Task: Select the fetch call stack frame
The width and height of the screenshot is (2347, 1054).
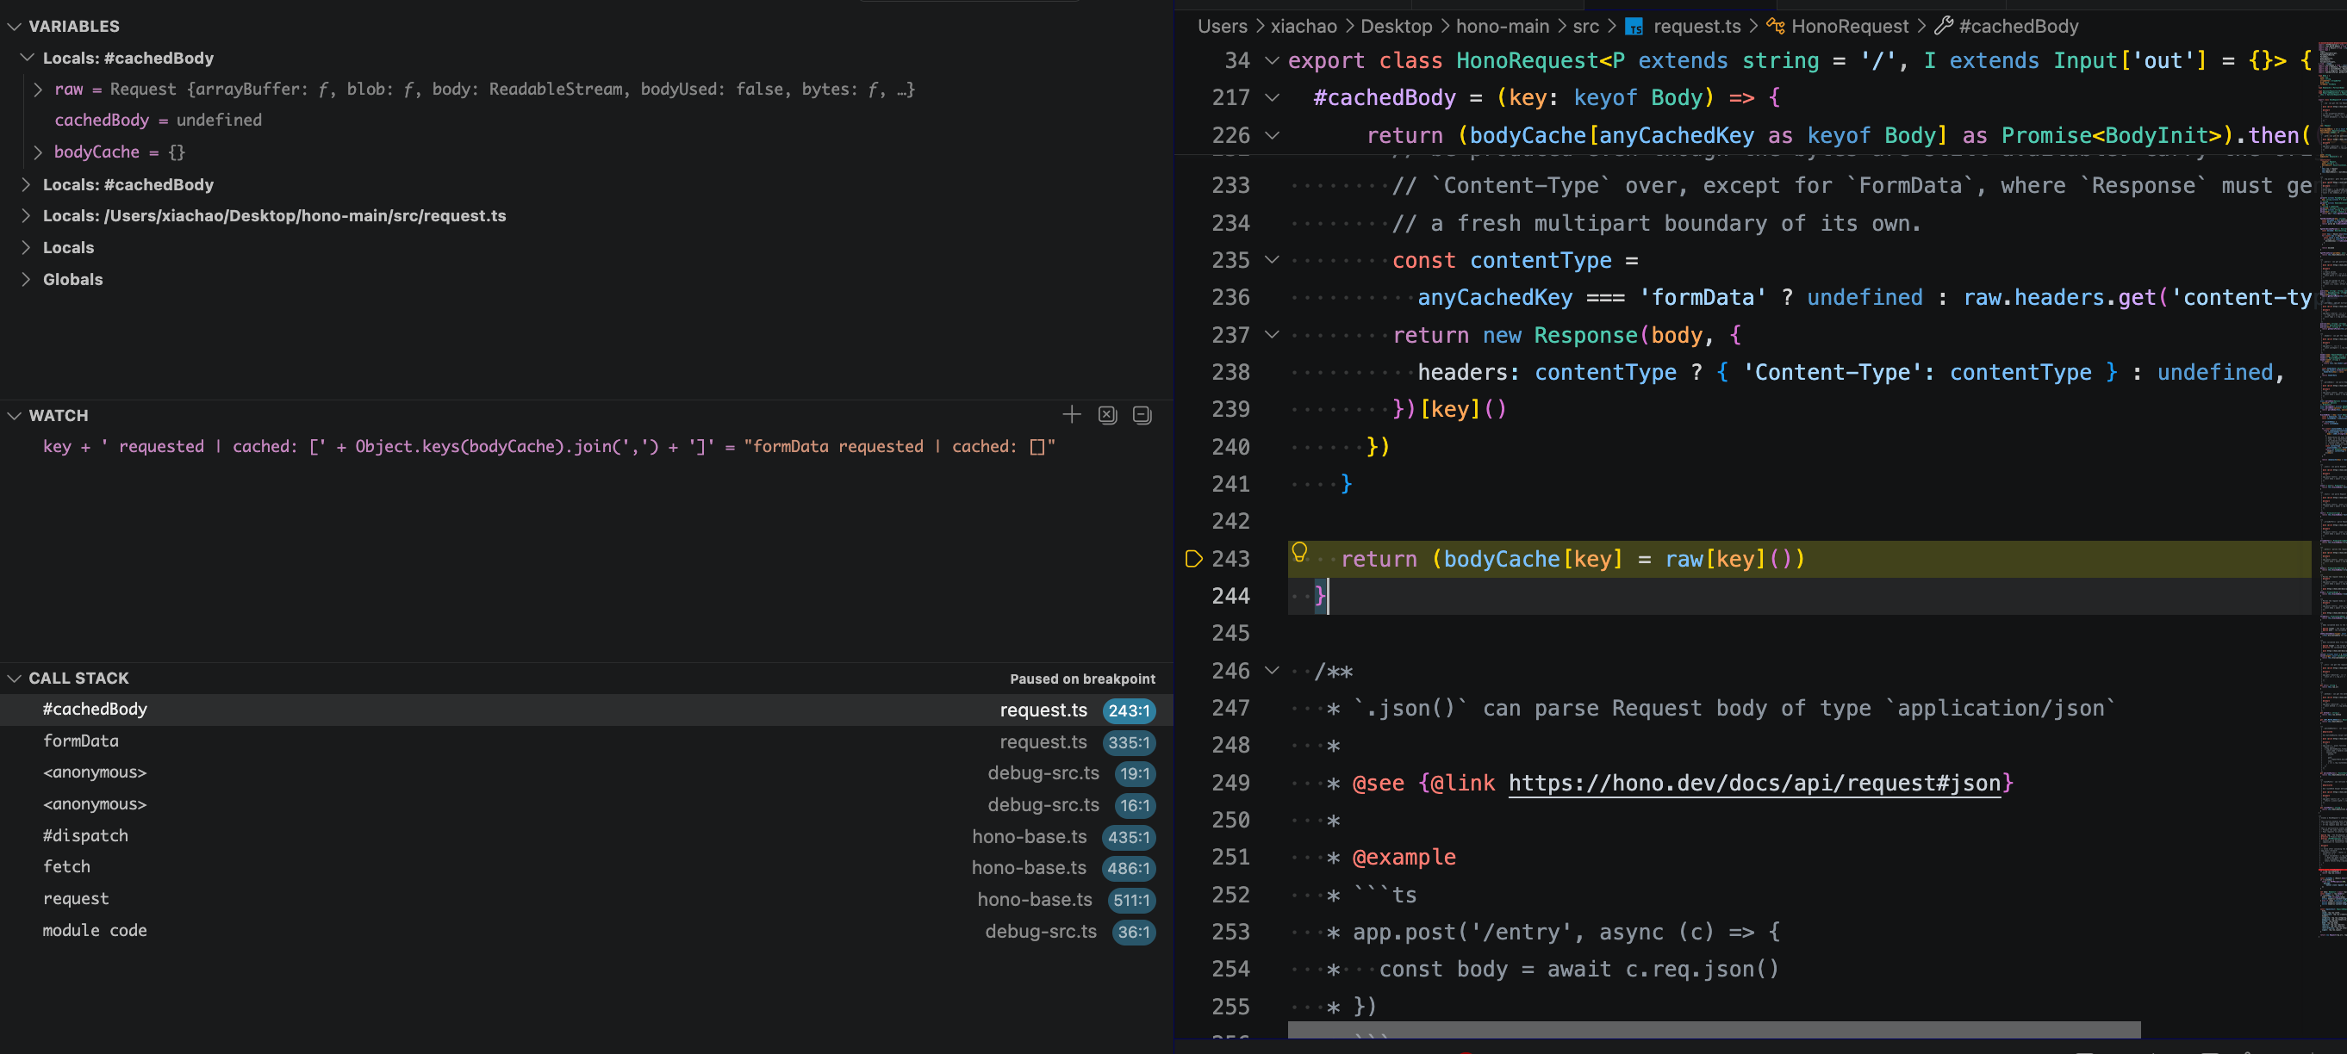Action: (x=586, y=867)
